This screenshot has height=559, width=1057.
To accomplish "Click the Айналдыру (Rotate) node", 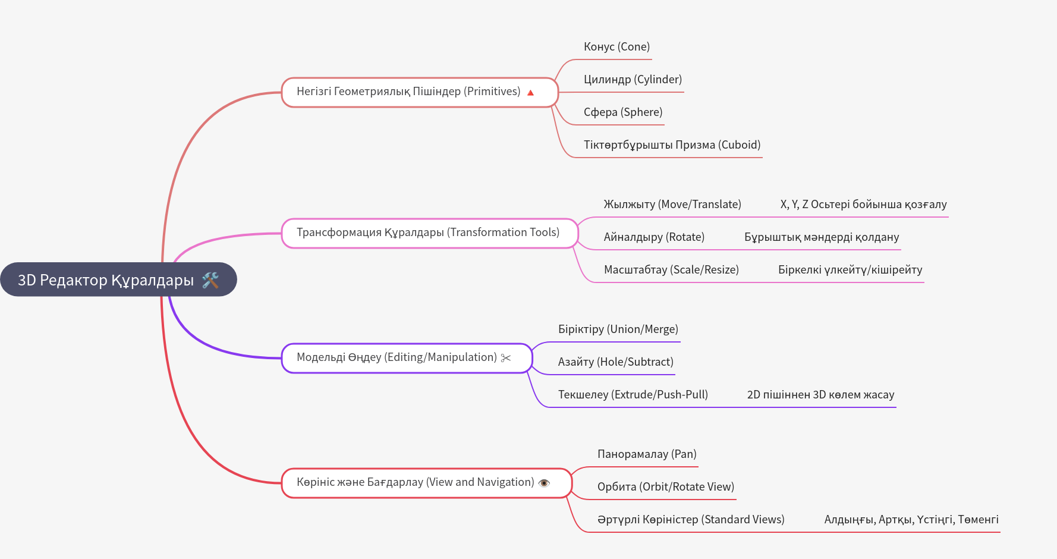I will tap(654, 237).
